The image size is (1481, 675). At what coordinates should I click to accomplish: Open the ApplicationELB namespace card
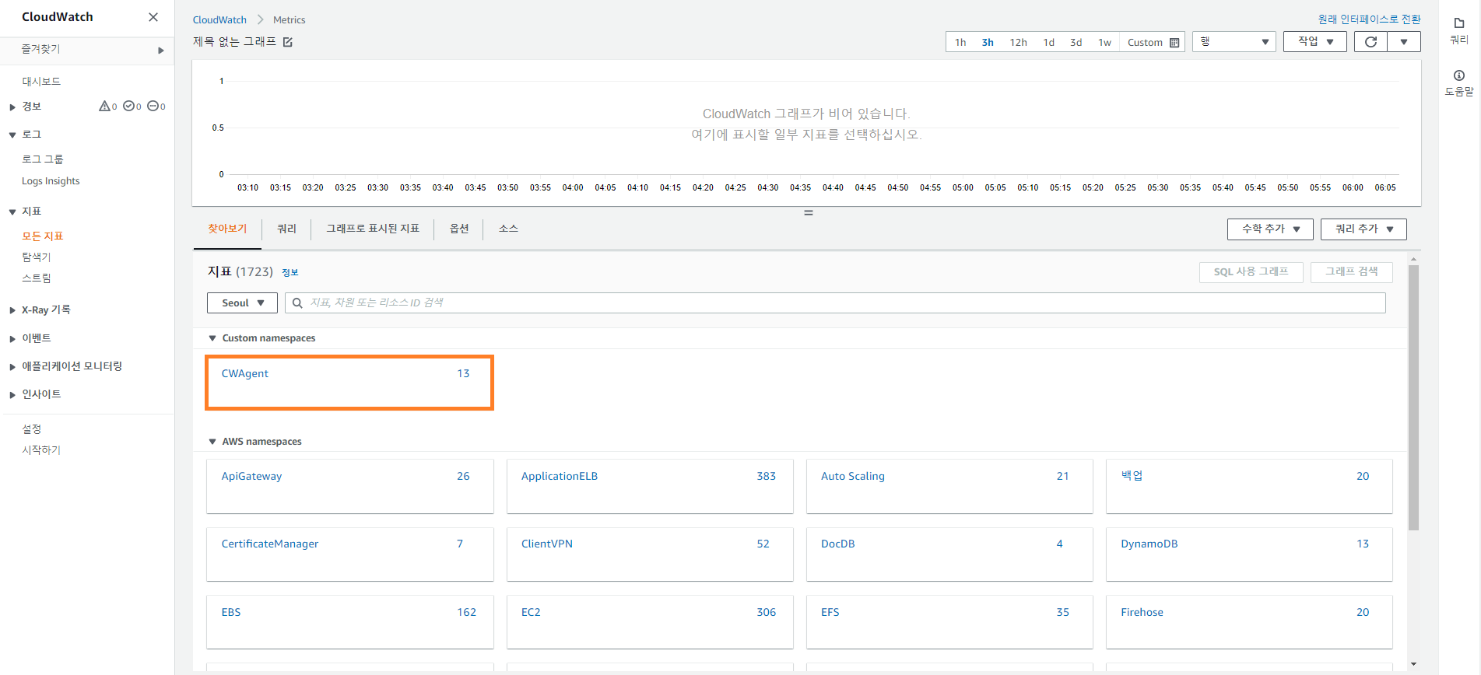[650, 486]
